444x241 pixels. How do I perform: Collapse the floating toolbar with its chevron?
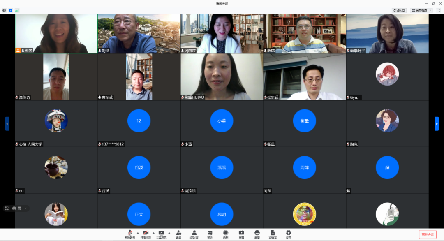[26, 209]
